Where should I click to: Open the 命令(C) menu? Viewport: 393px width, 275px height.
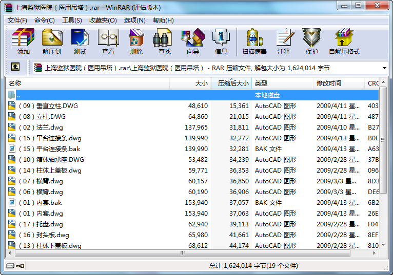click(44, 20)
